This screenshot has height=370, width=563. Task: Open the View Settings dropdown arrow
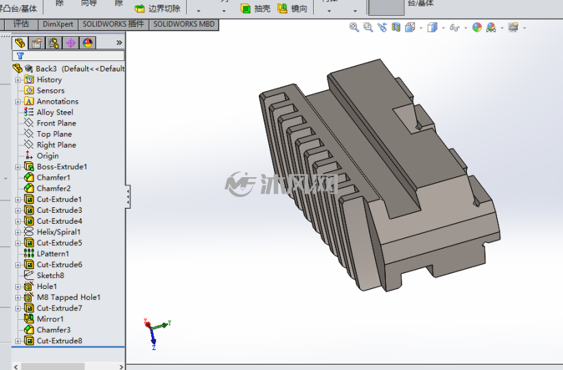point(525,27)
